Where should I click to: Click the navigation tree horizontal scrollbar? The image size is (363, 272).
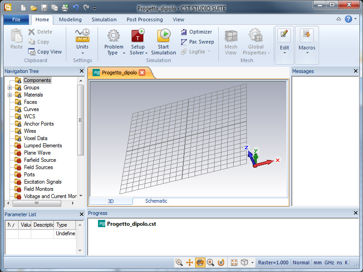coord(36,204)
